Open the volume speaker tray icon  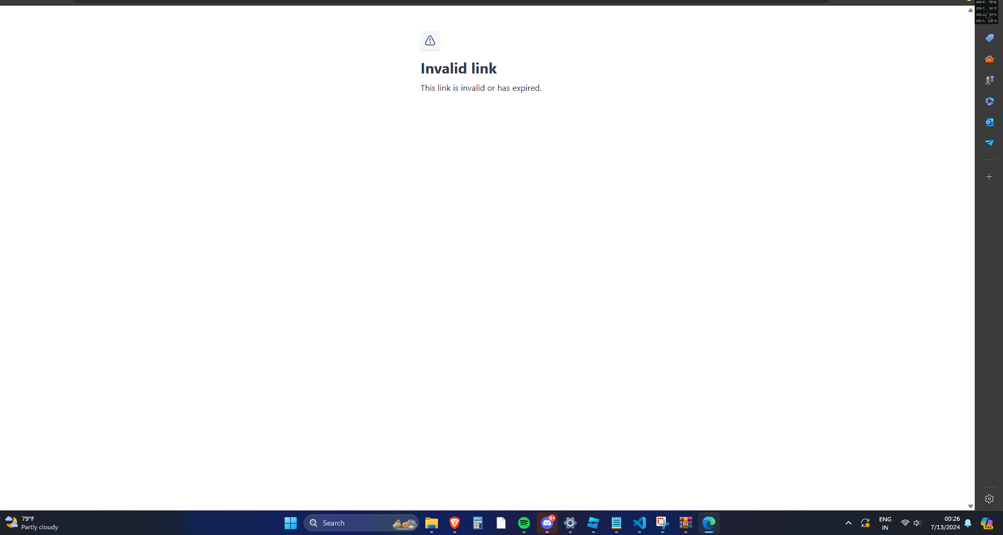917,523
